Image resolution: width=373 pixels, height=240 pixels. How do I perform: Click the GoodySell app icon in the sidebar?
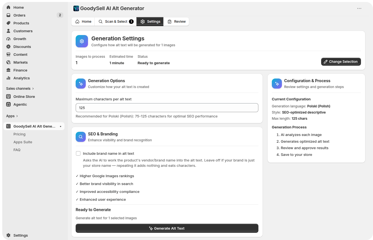pyautogui.click(x=8, y=126)
